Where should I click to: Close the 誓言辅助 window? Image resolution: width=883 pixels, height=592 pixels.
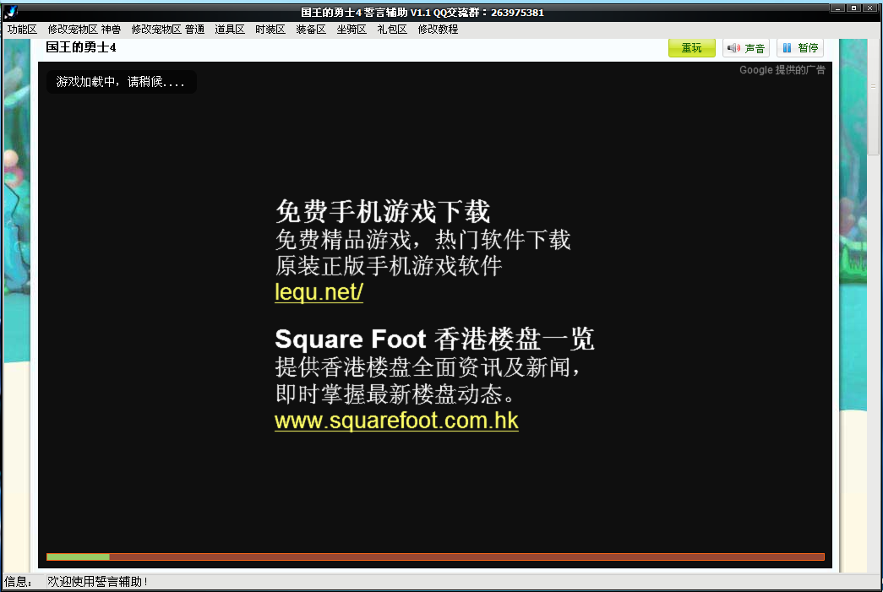(x=869, y=8)
